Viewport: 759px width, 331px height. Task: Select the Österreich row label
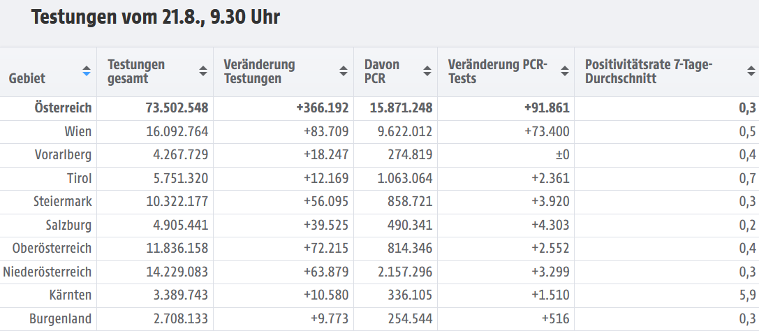[x=63, y=108]
